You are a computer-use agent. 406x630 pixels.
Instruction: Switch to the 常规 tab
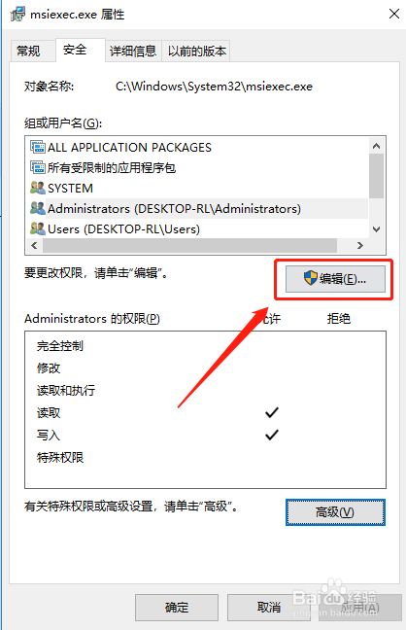coord(28,51)
